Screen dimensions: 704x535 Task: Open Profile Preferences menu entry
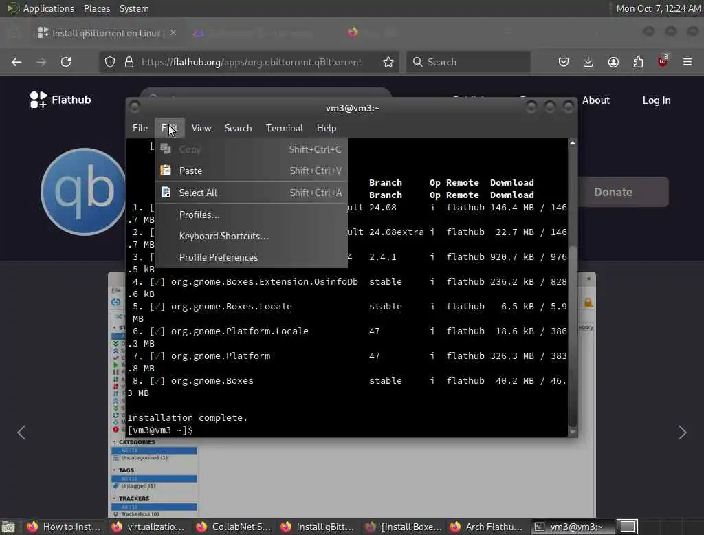(x=252, y=257)
